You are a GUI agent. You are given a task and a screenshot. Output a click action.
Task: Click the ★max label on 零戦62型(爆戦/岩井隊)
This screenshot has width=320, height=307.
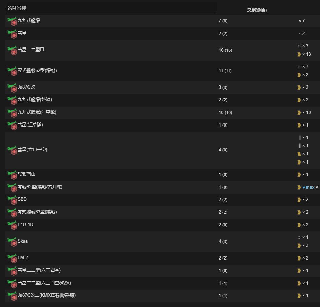click(x=308, y=187)
